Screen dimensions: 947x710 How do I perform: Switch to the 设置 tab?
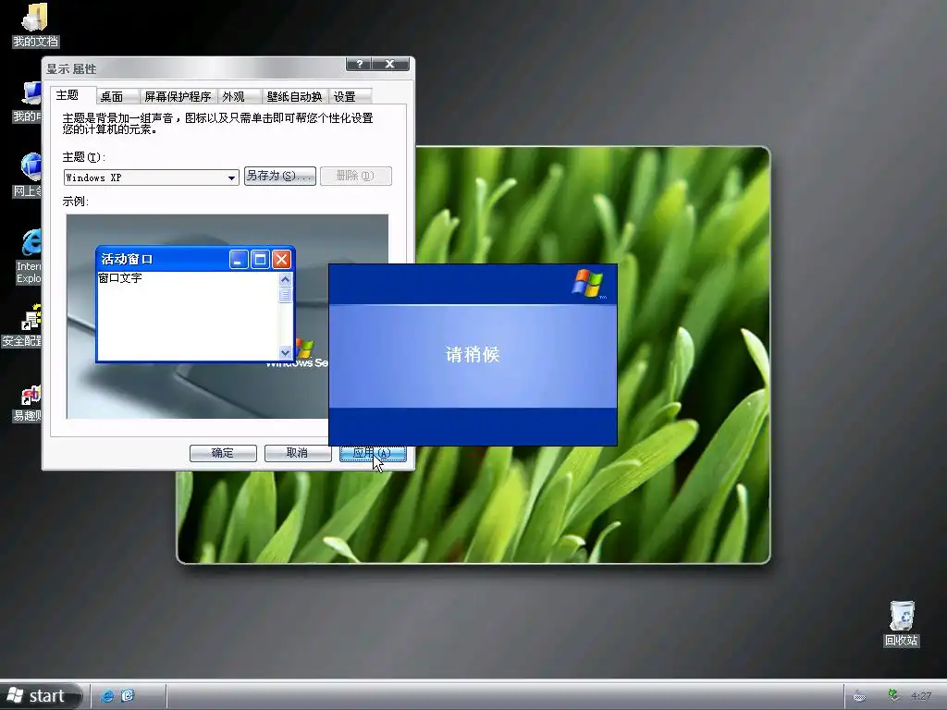[x=350, y=96]
